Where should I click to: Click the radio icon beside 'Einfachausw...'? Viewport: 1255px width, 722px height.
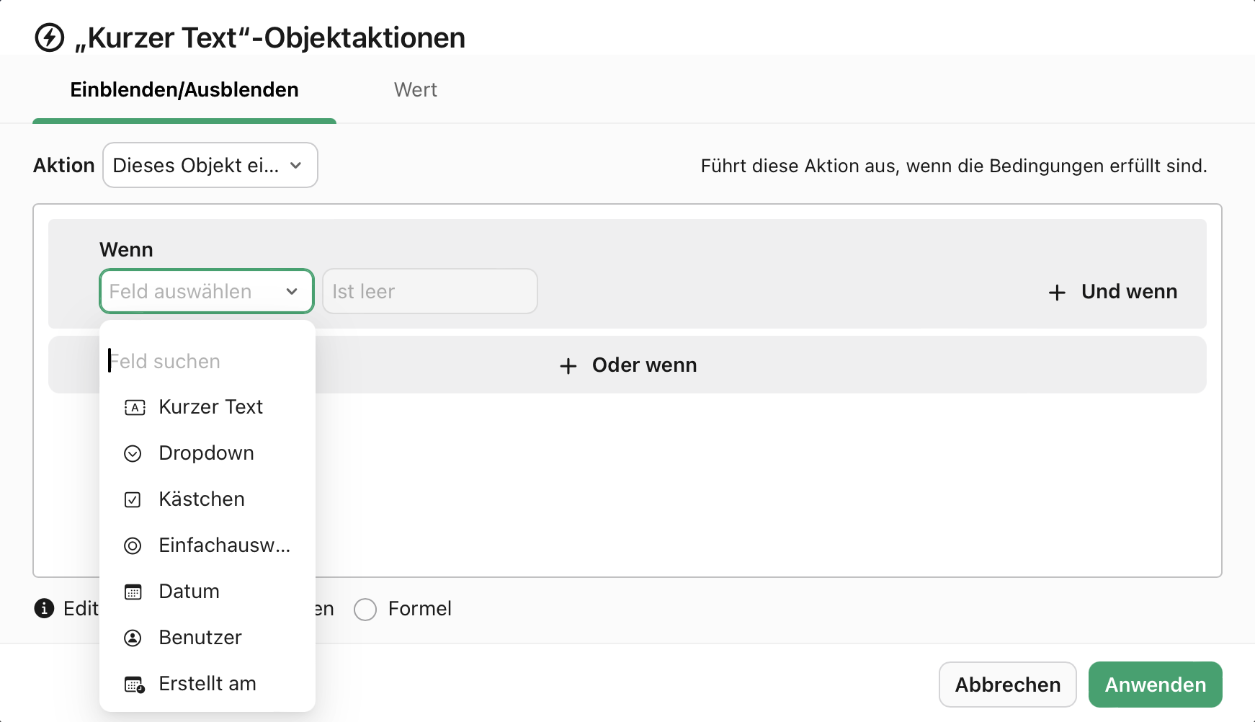pyautogui.click(x=133, y=545)
